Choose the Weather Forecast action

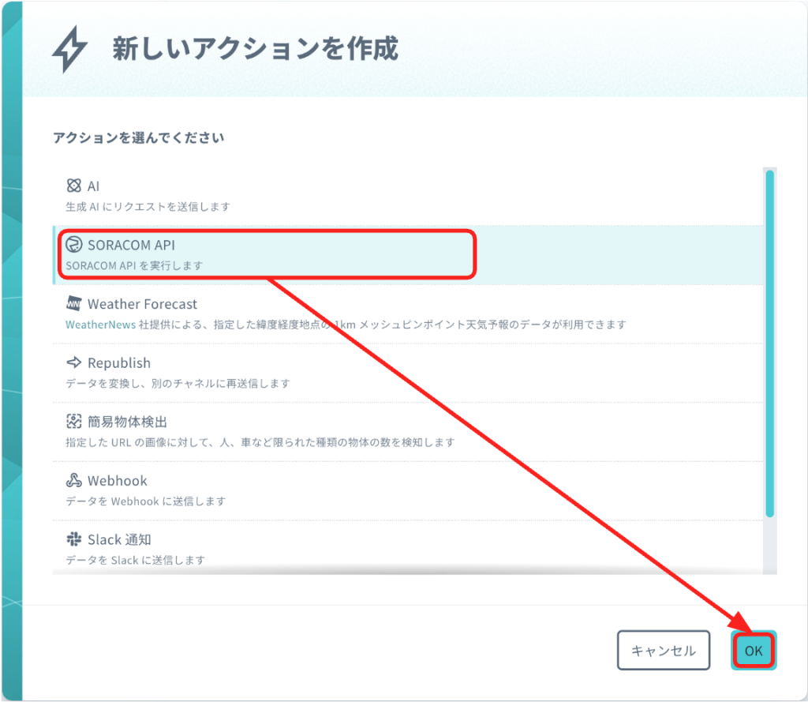click(x=408, y=313)
